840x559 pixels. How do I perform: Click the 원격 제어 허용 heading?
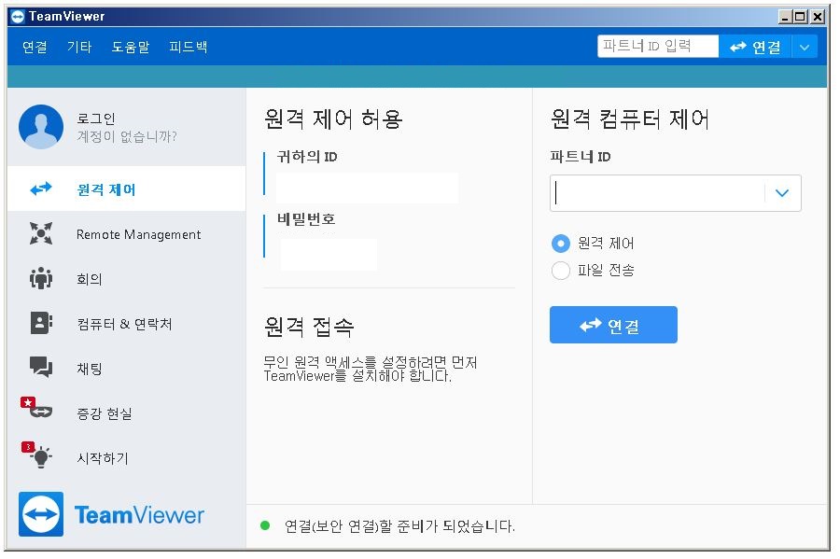(x=333, y=119)
